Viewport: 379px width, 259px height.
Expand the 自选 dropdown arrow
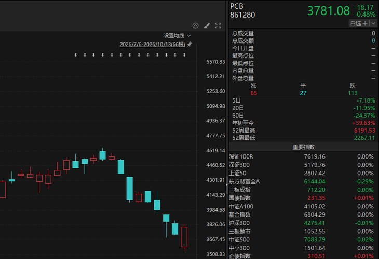[x=373, y=23]
